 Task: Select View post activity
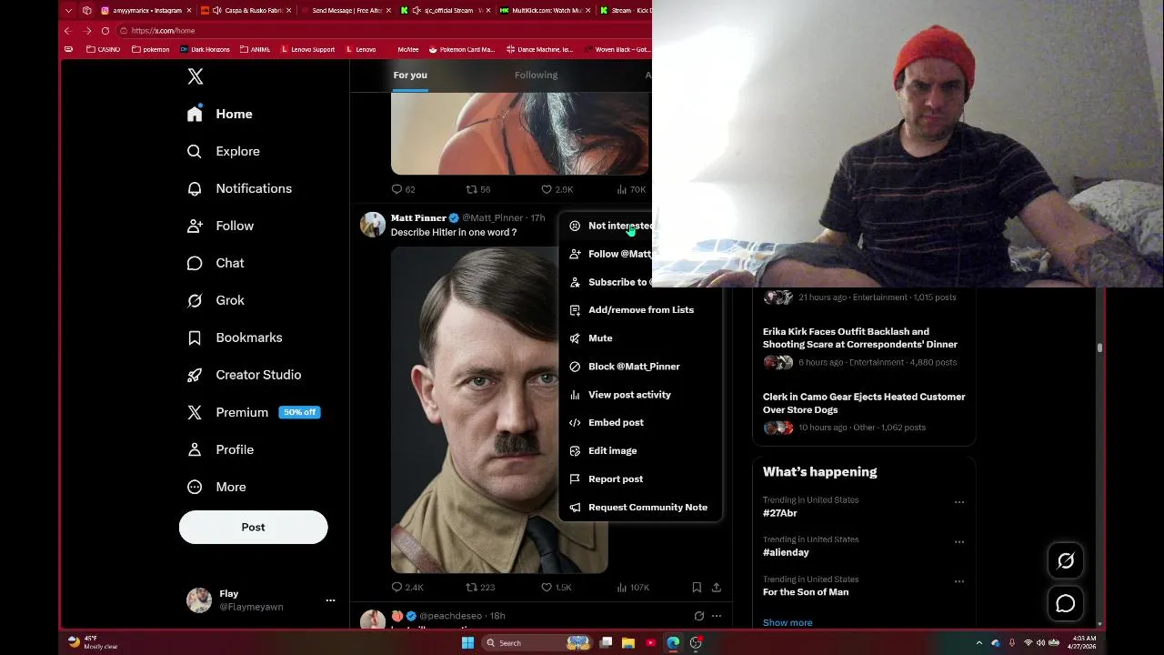[640, 395]
